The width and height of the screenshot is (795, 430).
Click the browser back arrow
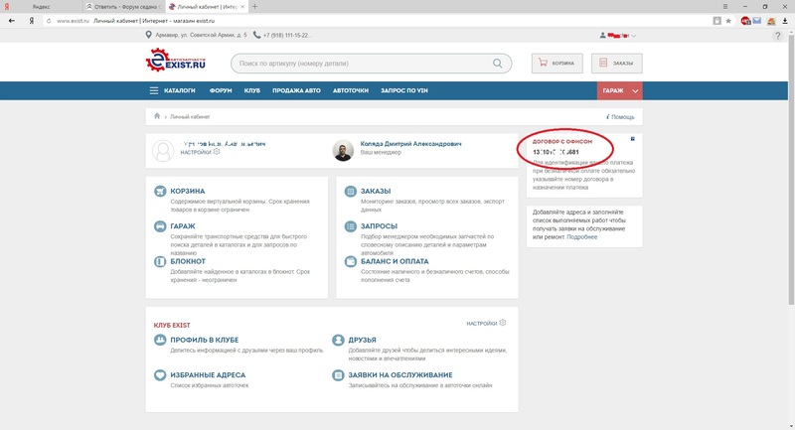click(x=11, y=21)
